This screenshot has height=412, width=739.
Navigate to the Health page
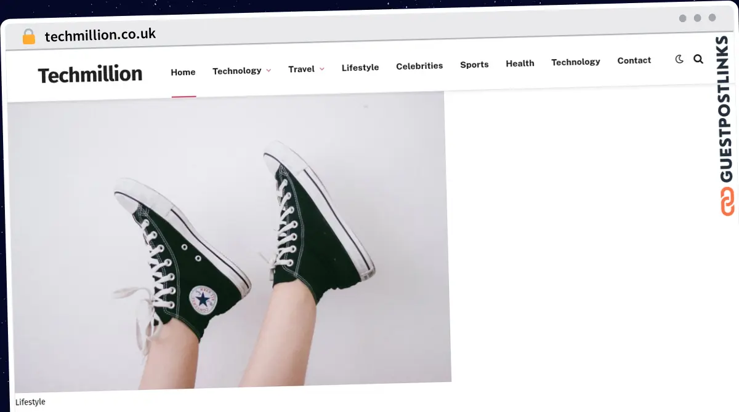[x=520, y=63]
